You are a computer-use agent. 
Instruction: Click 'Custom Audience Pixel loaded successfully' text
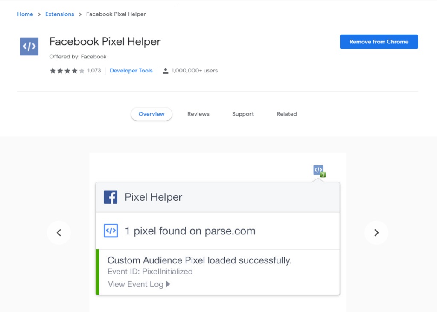[200, 260]
